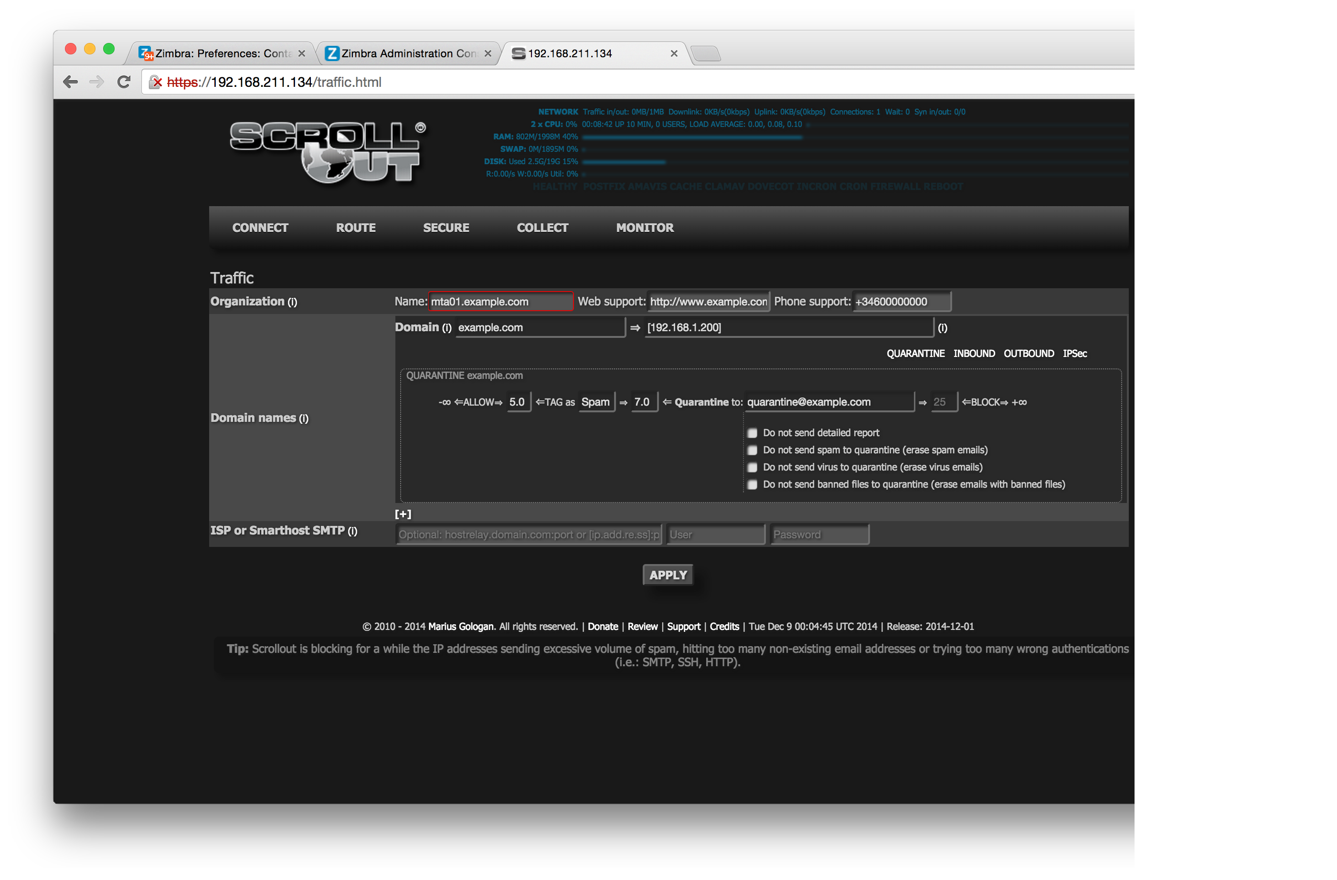
Task: Select the 192.168.211.134 browser tab
Action: 594,53
